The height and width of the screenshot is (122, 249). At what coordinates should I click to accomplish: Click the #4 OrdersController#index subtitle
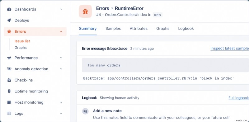124,15
